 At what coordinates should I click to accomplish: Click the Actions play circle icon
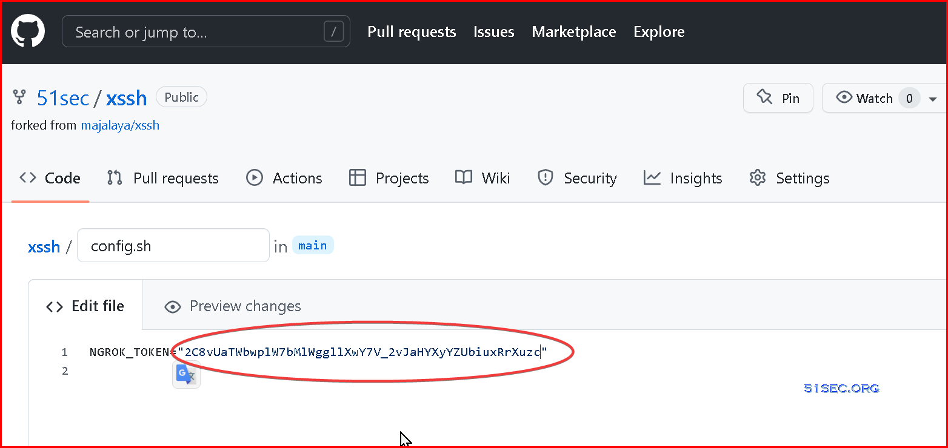[x=255, y=177]
